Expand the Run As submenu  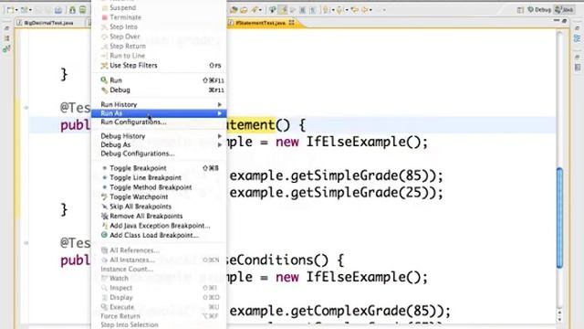tap(159, 113)
